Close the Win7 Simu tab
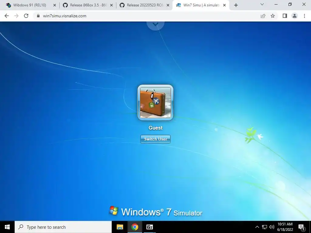Viewport: 311px width, 233px height. coord(224,5)
